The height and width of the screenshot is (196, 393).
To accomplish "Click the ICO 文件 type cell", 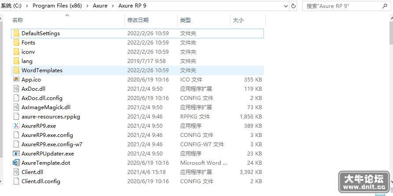I will pos(191,80).
